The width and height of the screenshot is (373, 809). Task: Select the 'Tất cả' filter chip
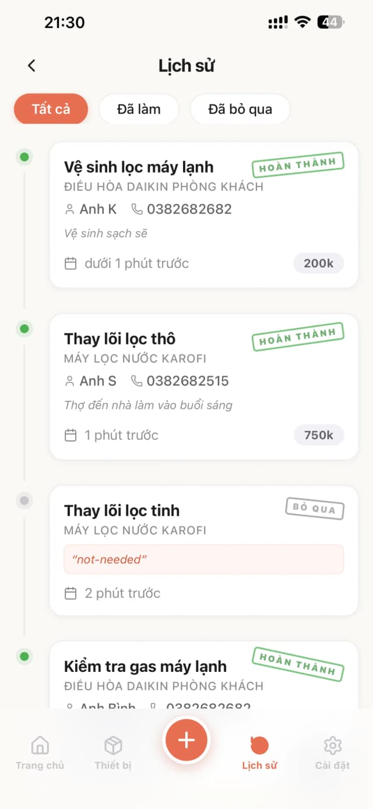coord(51,109)
